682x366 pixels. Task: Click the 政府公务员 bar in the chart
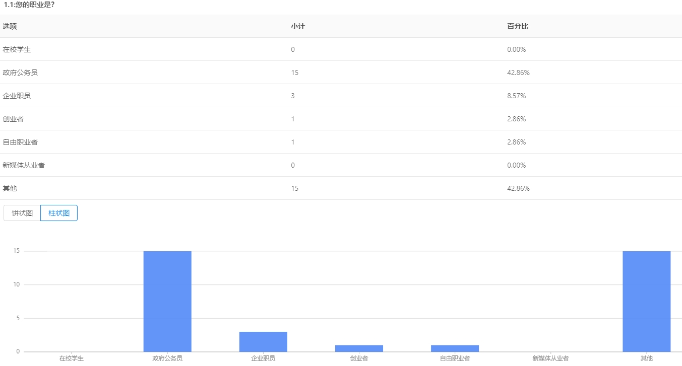coord(167,301)
